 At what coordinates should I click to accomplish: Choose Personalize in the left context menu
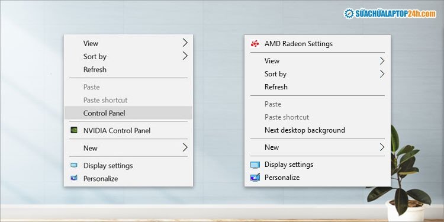pos(128,179)
